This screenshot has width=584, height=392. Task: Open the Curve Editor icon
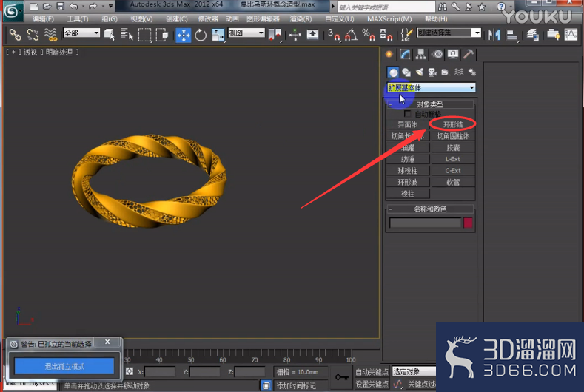pos(571,35)
